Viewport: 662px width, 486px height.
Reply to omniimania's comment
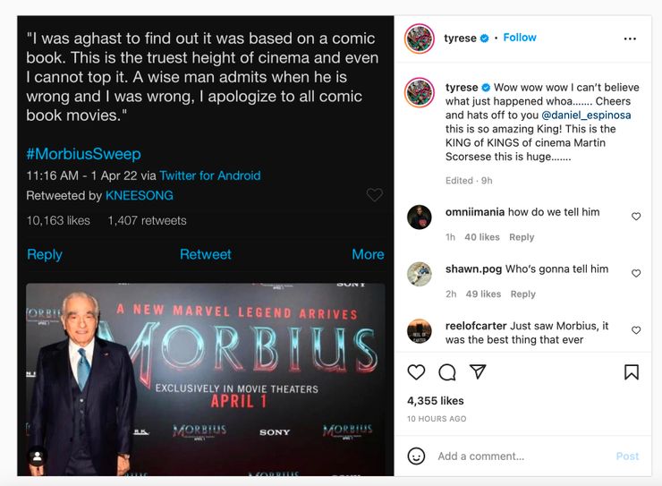[522, 237]
